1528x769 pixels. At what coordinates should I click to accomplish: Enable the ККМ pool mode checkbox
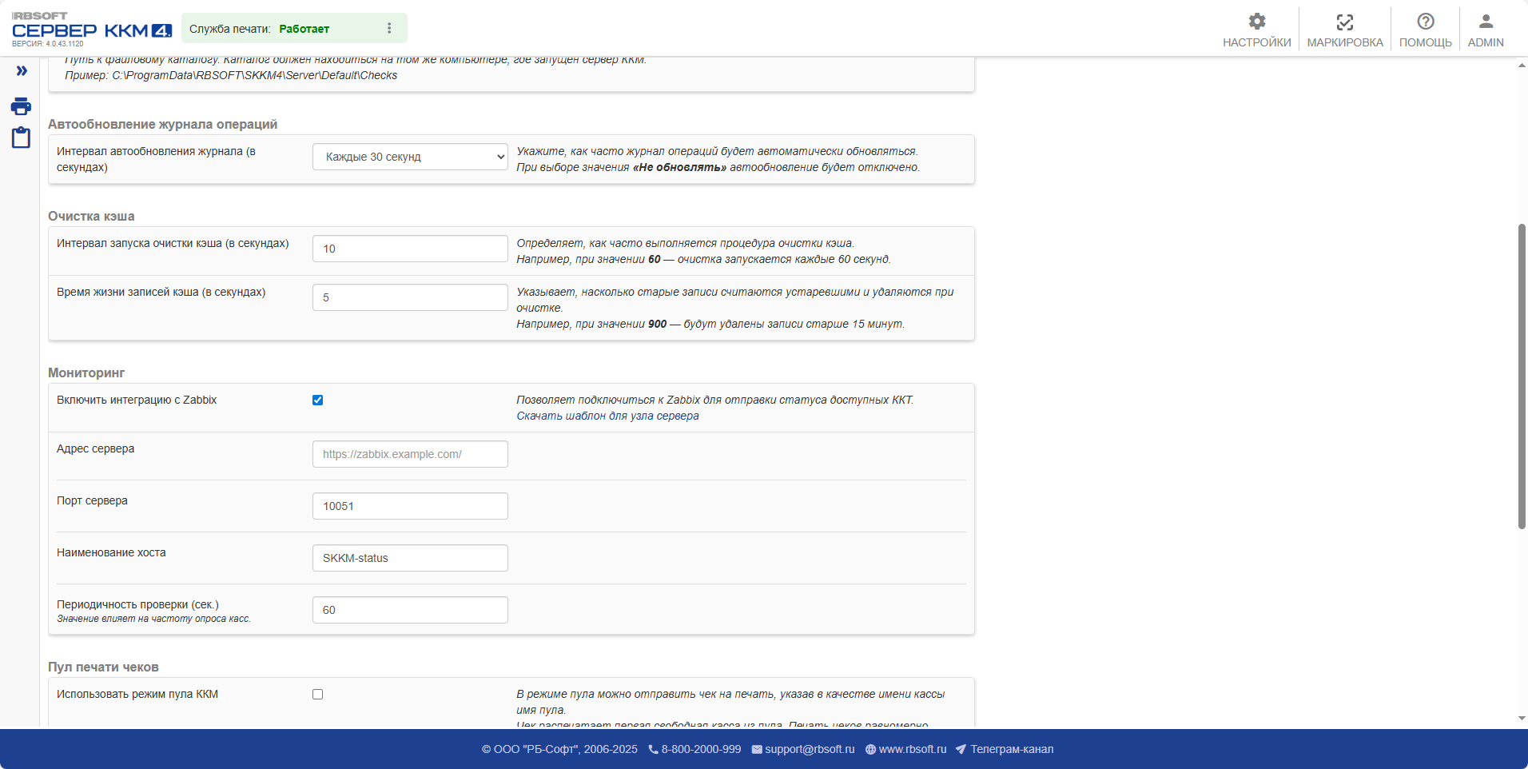[x=317, y=695]
